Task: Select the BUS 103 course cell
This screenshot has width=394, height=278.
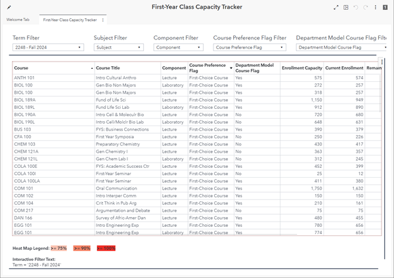Action: pyautogui.click(x=54, y=129)
